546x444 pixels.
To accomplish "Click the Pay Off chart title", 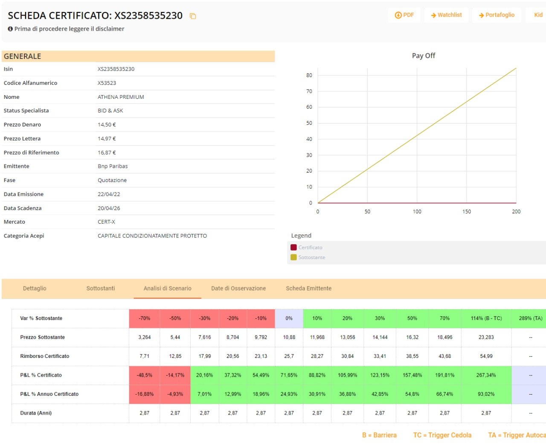I will tap(423, 56).
